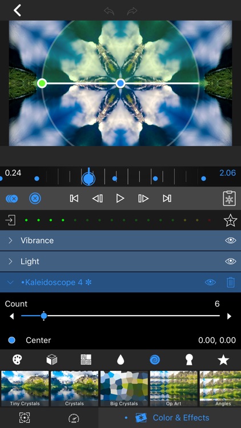Click the 2.06 duration value

coord(227,173)
